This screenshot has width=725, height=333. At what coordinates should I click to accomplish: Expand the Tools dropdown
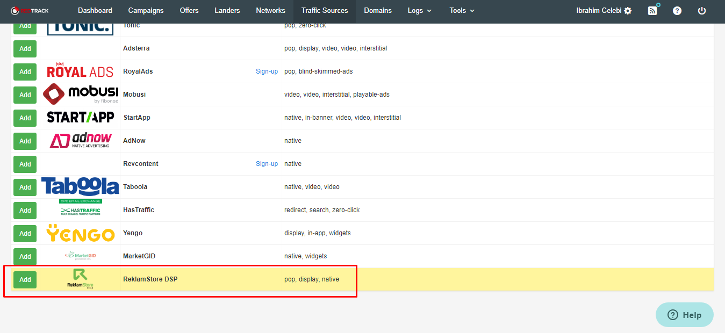click(x=462, y=11)
